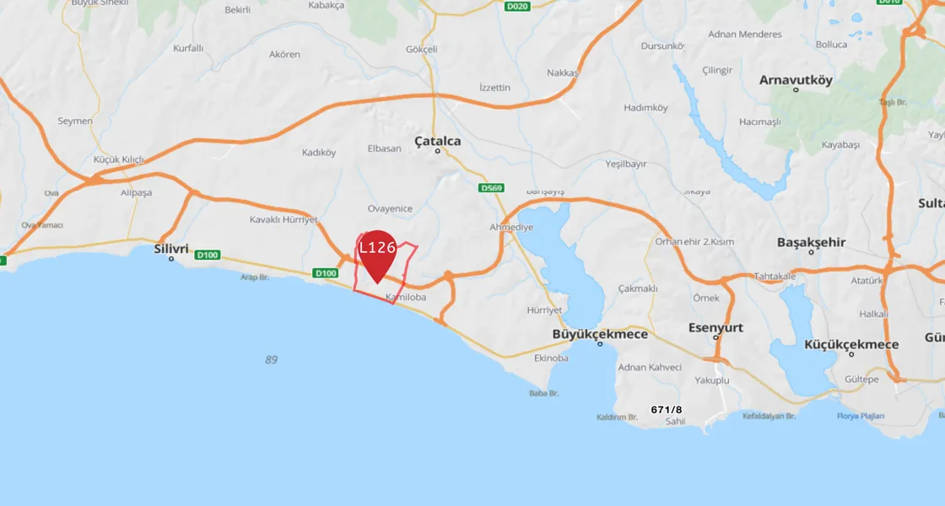Click the D100 badge near Kamiloba junction

click(x=326, y=273)
